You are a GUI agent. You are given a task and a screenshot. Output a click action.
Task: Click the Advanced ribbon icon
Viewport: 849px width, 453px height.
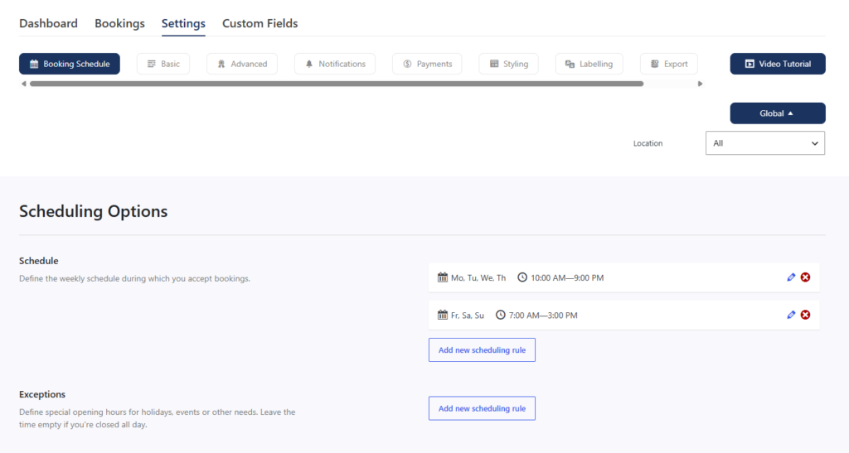click(x=221, y=64)
